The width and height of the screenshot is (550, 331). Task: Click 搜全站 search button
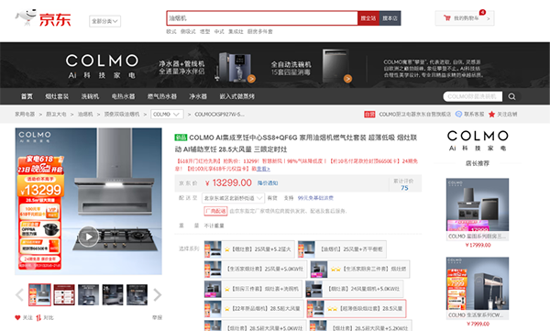point(368,18)
